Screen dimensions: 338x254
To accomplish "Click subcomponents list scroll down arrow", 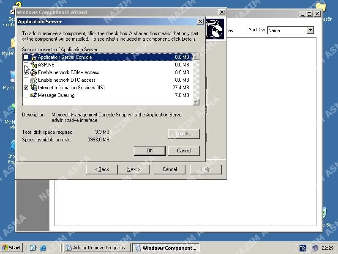I will click(x=196, y=102).
